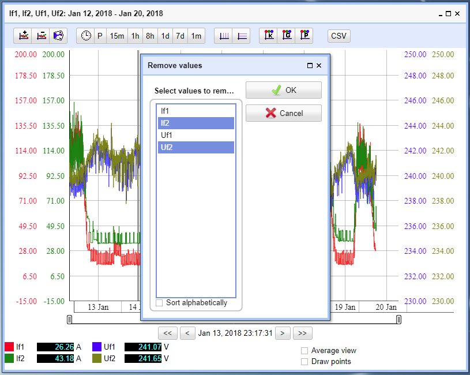Click the green If2 legend swatch
This screenshot has width=470, height=375.
[9, 358]
